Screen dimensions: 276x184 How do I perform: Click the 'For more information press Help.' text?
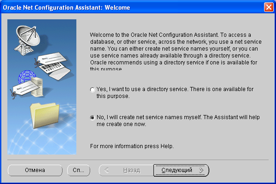point(132,146)
